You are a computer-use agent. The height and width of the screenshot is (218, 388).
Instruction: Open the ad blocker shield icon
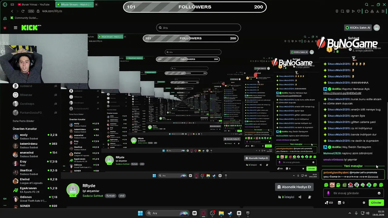point(348,11)
